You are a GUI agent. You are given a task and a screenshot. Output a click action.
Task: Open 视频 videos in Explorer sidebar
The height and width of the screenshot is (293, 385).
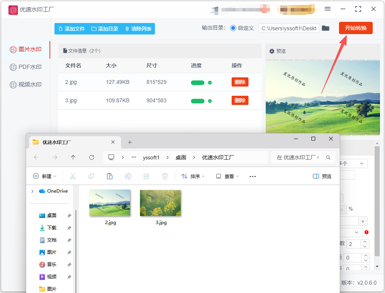48,277
